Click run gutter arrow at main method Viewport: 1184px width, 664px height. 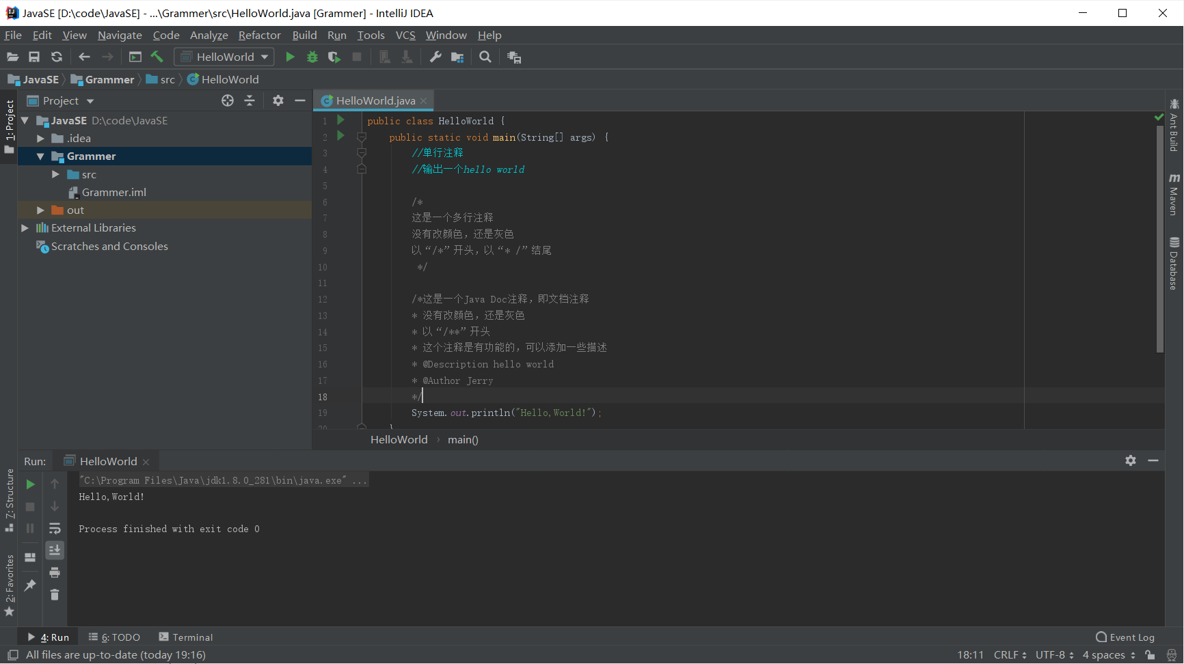[x=340, y=136]
